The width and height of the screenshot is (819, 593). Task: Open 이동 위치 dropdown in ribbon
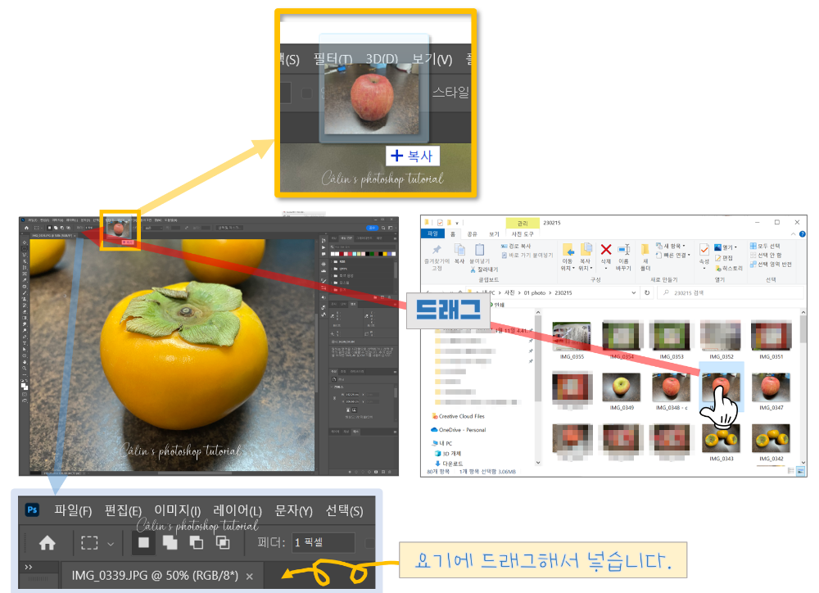coord(568,256)
